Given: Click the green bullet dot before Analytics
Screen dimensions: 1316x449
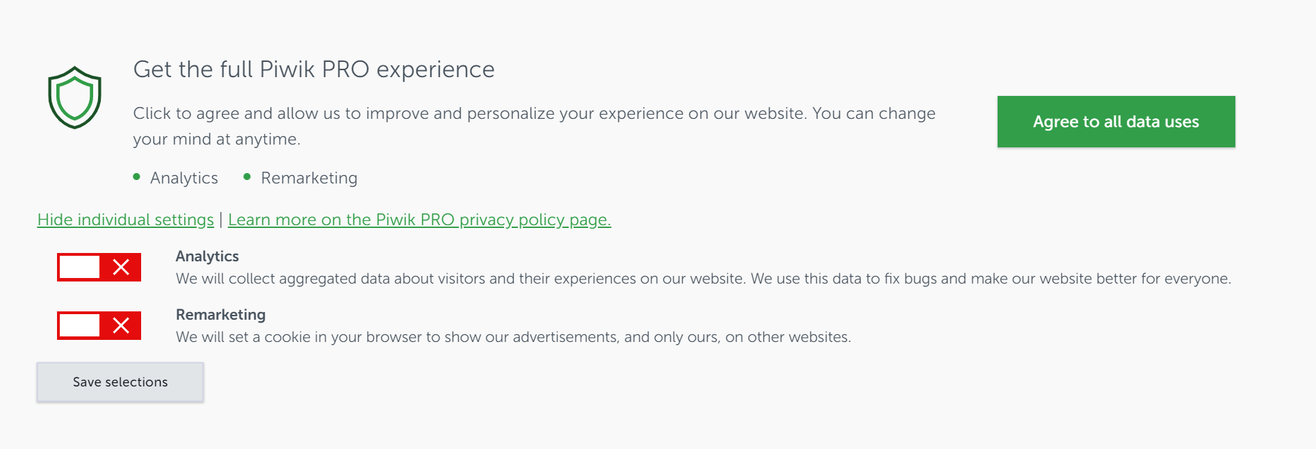Looking at the screenshot, I should pos(136,177).
